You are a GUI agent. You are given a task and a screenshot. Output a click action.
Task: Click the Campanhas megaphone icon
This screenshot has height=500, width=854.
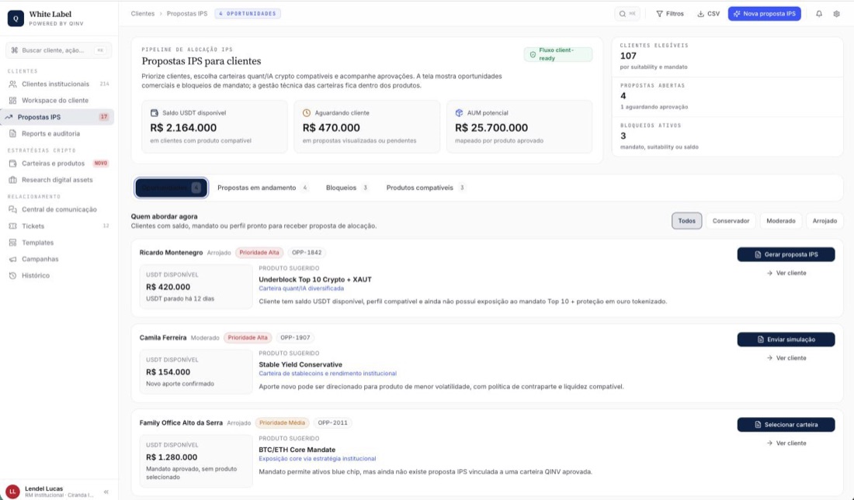point(12,259)
